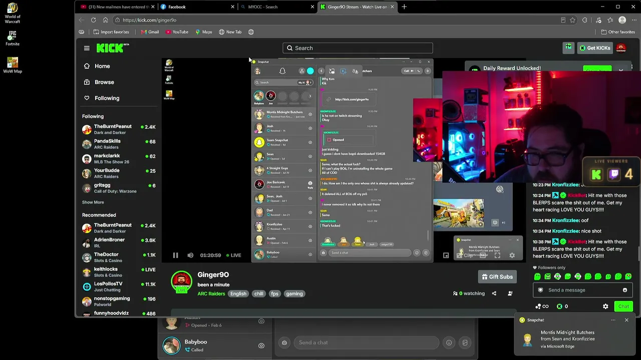
Task: Pause the live stream video
Action: 175,255
